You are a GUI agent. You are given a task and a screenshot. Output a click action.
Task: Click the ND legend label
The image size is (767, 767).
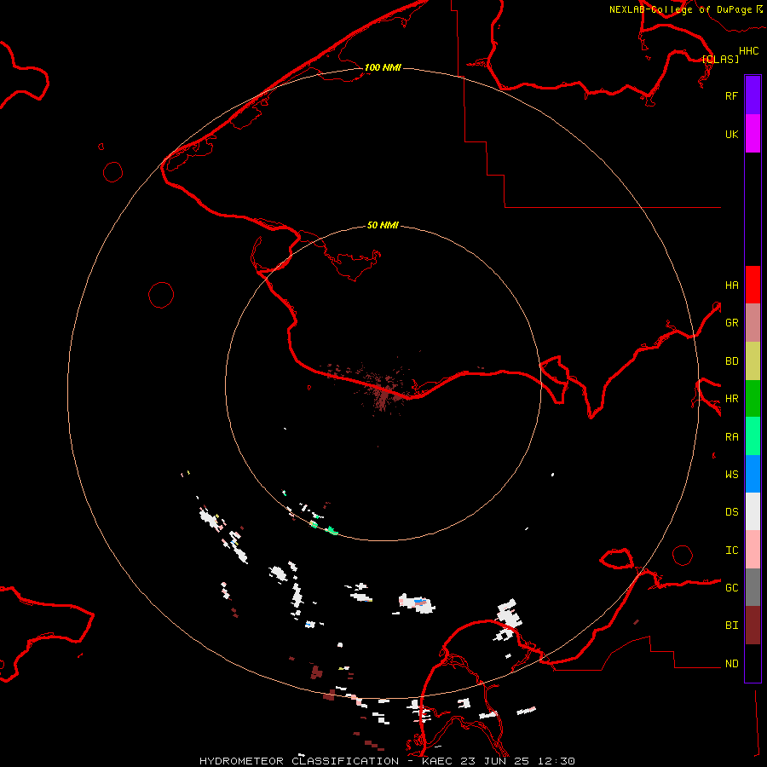click(731, 664)
